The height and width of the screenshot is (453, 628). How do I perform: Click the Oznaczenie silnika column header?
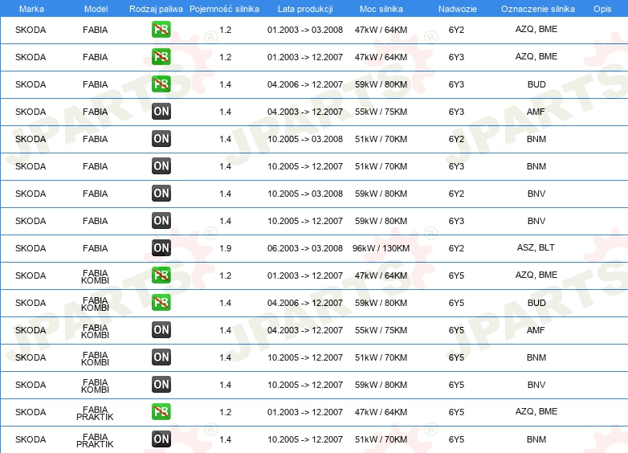click(537, 9)
